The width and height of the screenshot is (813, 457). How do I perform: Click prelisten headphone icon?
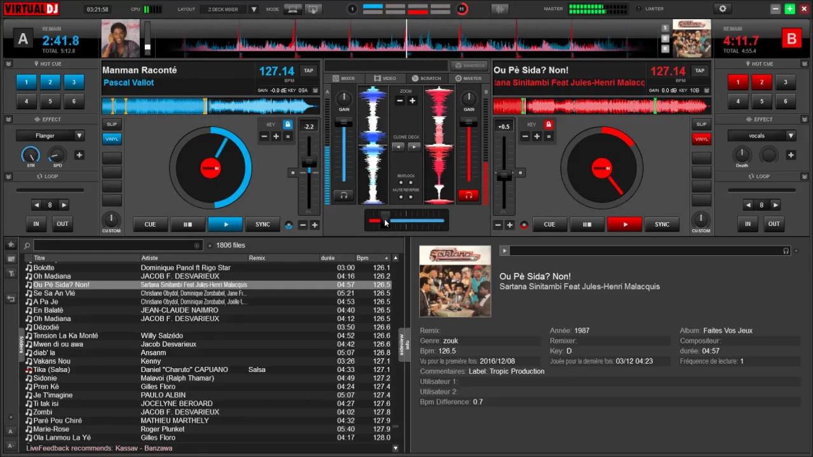click(786, 251)
